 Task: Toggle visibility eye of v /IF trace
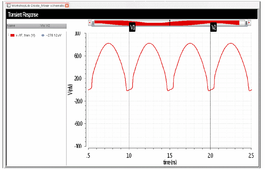(x=43, y=35)
